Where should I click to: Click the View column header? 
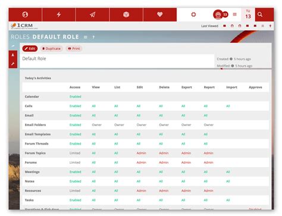(x=96, y=87)
